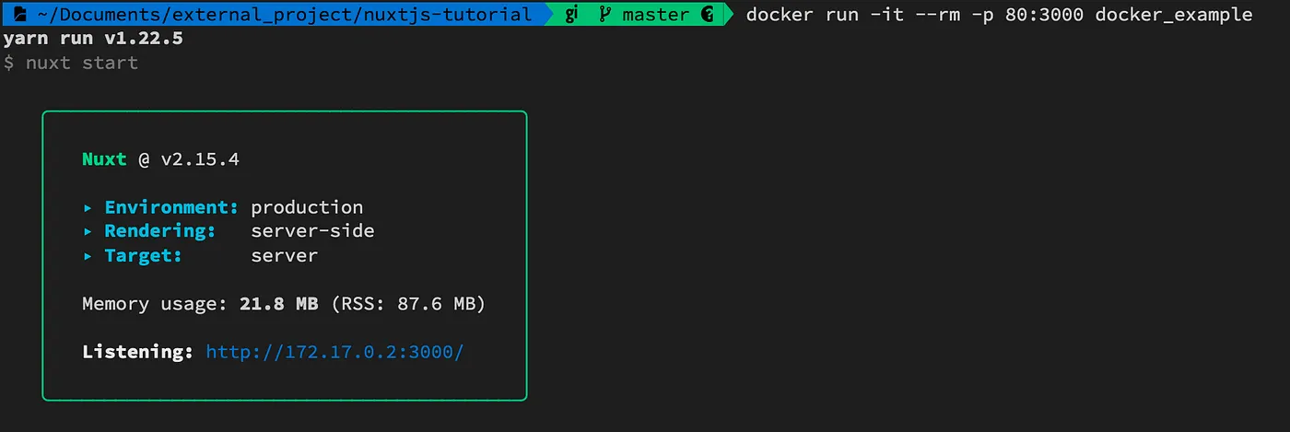Click the 'Environment:' label
Image resolution: width=1290 pixels, height=432 pixels.
pyautogui.click(x=171, y=207)
